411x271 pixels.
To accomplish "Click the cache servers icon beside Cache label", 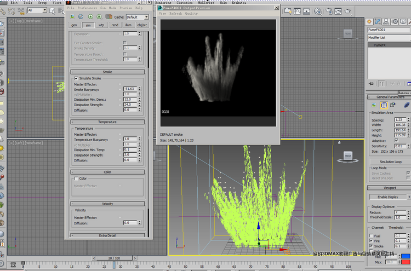I will 109,17.
